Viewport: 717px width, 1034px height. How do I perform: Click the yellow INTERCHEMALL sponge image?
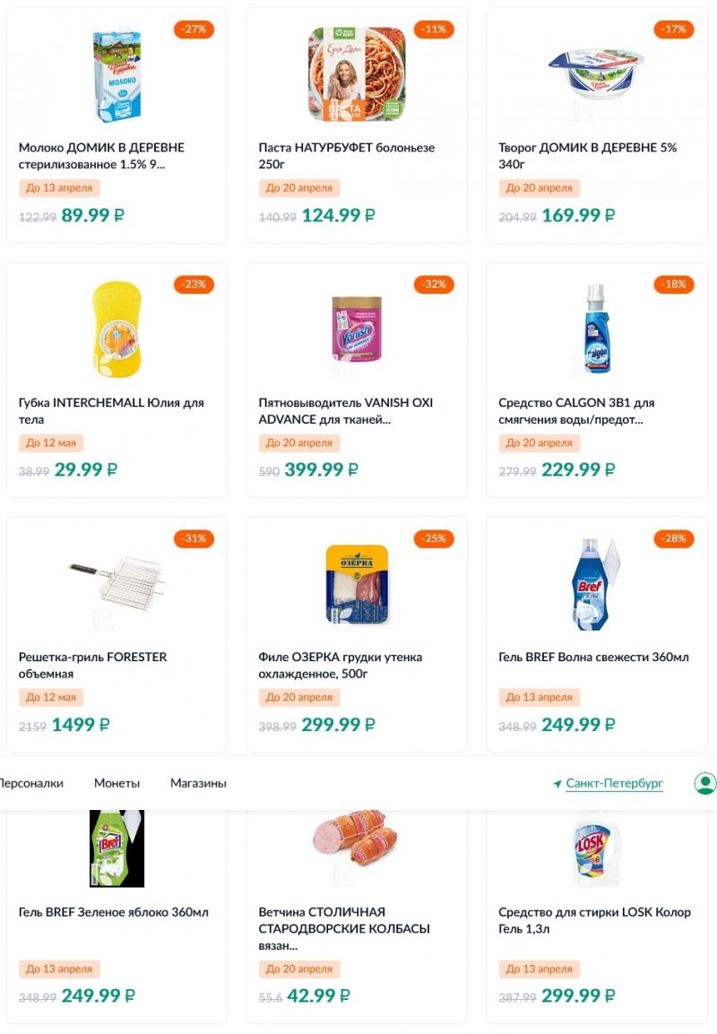coord(117,329)
